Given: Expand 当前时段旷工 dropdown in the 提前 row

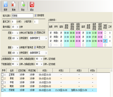Looking at the screenshot, I should 46,53.
